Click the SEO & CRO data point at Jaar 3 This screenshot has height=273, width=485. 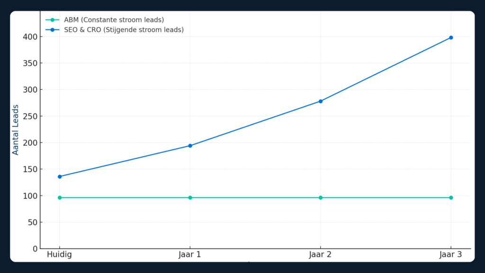451,37
